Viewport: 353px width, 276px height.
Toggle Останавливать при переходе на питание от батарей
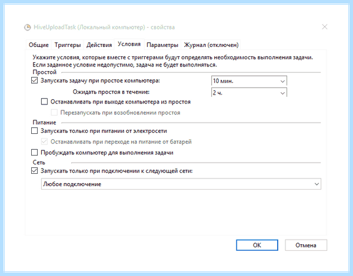point(44,142)
